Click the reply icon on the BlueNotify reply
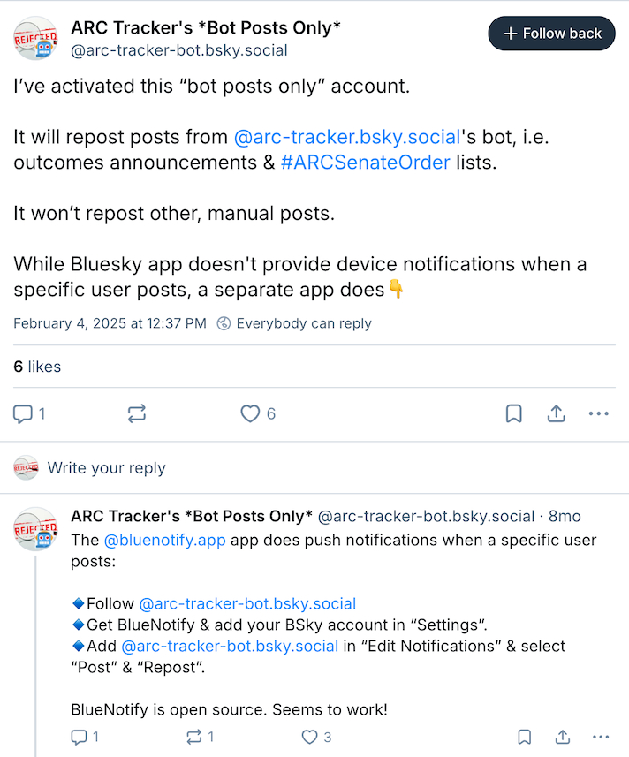 (x=80, y=737)
